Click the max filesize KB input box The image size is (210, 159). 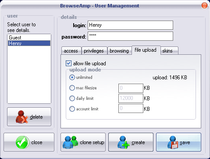coord(131,88)
